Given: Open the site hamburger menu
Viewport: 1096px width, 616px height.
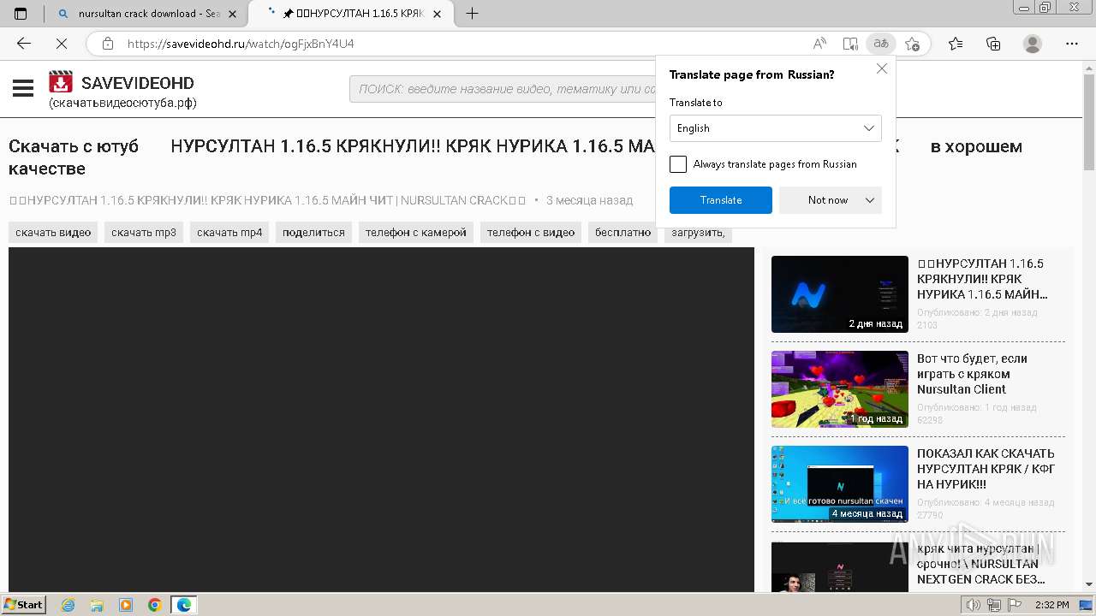Looking at the screenshot, I should click(23, 88).
